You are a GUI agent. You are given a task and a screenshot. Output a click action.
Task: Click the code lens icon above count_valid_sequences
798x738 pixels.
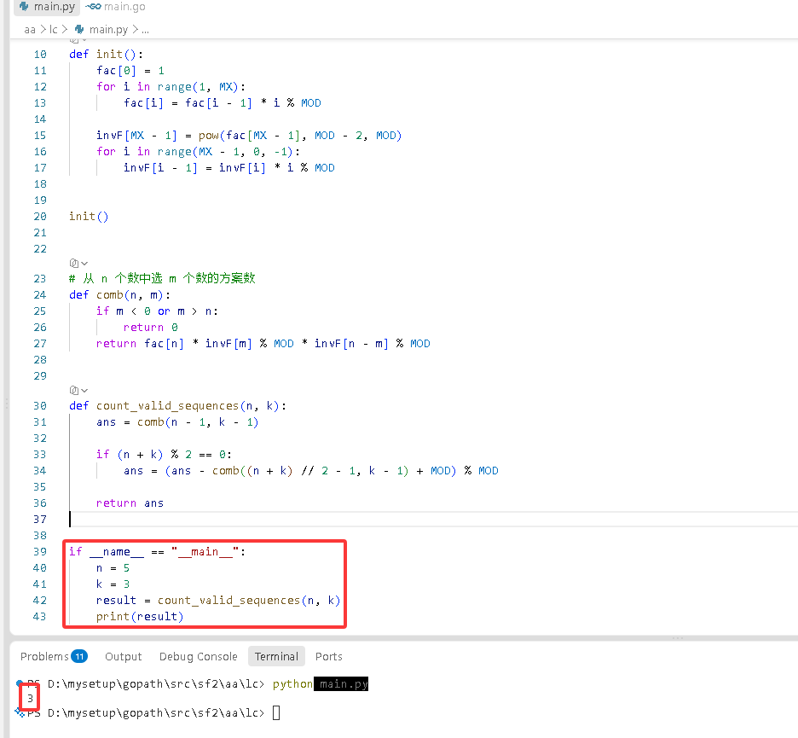74,390
